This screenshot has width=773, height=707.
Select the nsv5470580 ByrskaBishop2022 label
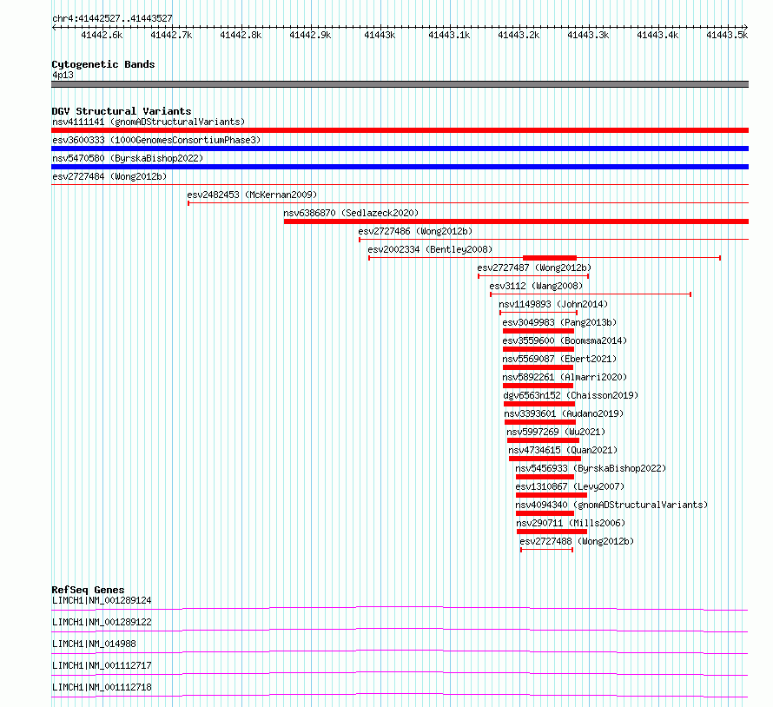coord(128,158)
